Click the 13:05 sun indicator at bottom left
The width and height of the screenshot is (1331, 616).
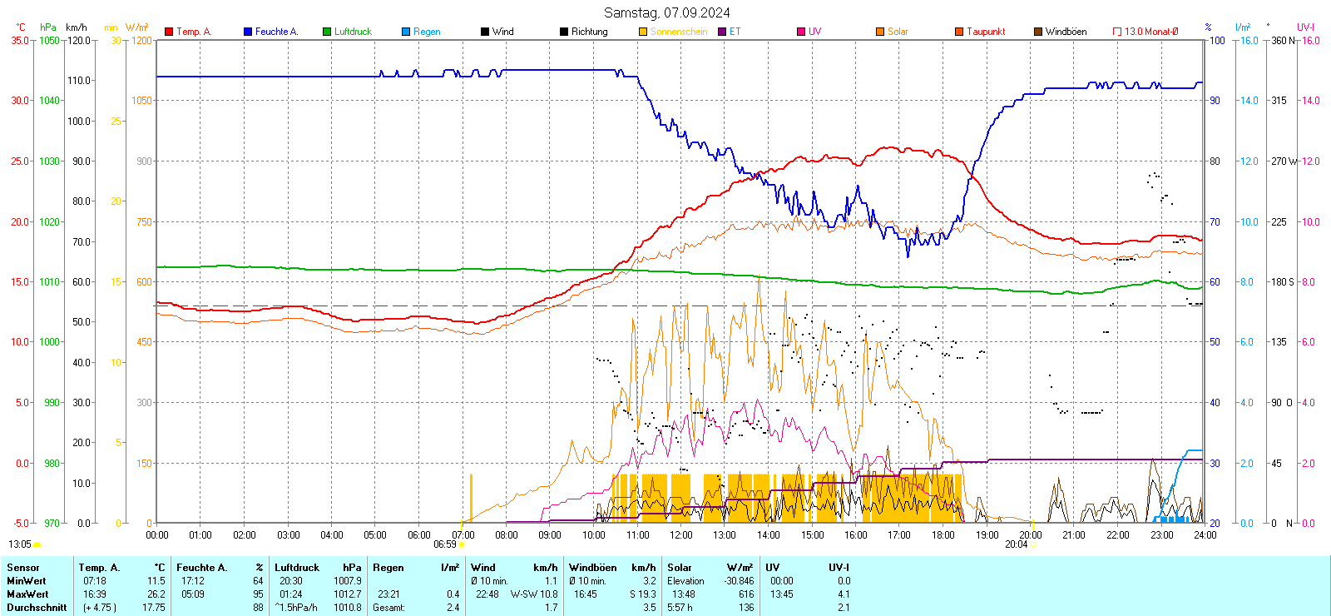(23, 544)
